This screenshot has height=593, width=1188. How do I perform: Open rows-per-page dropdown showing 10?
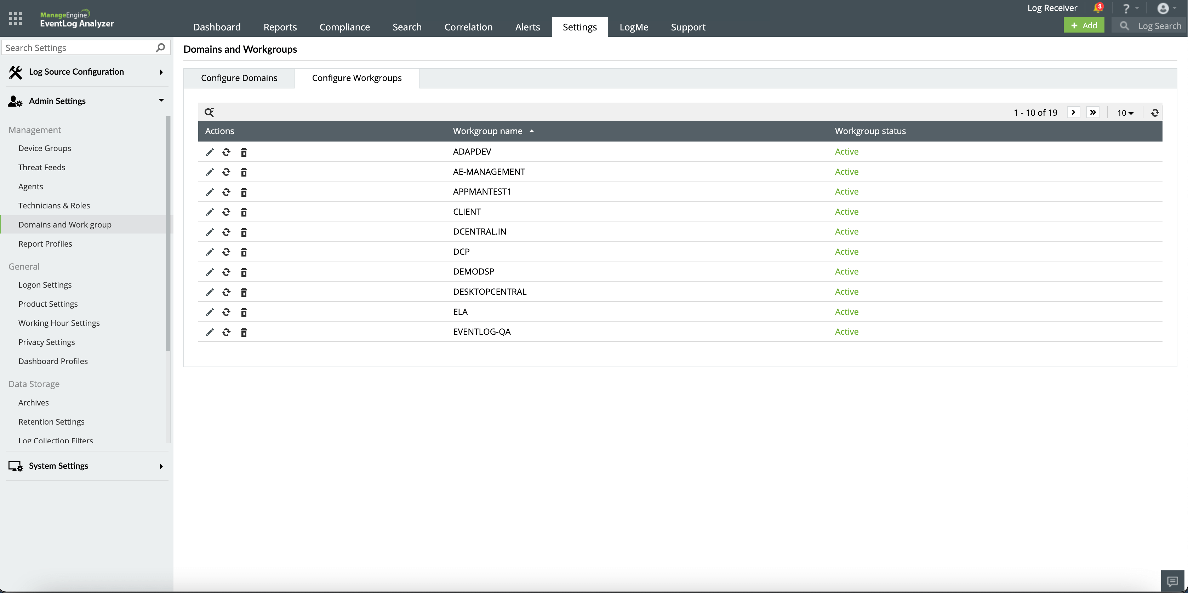click(1125, 113)
